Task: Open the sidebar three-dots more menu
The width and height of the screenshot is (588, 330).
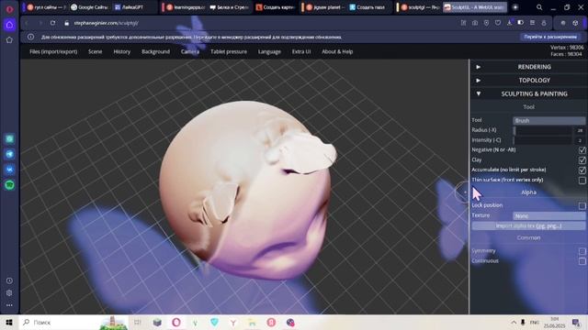Action: point(9,305)
